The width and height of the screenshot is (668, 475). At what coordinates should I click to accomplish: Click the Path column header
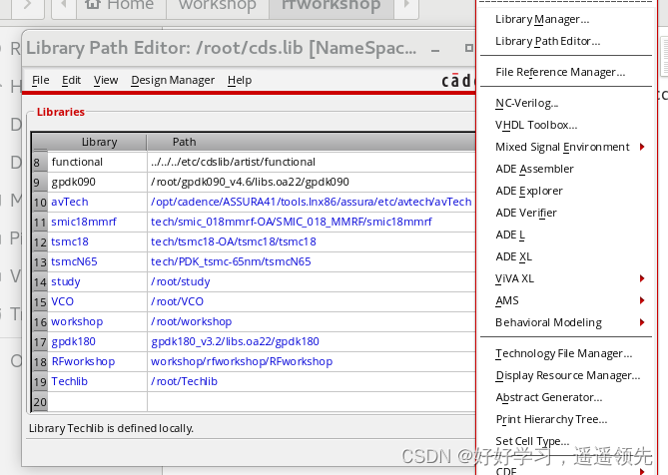tap(311, 142)
